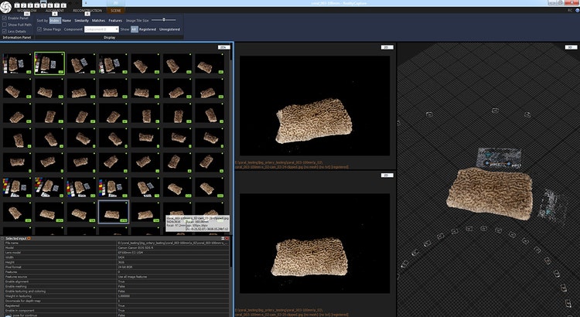This screenshot has height=317, width=580.
Task: Sort images by Similarity
Action: click(81, 19)
